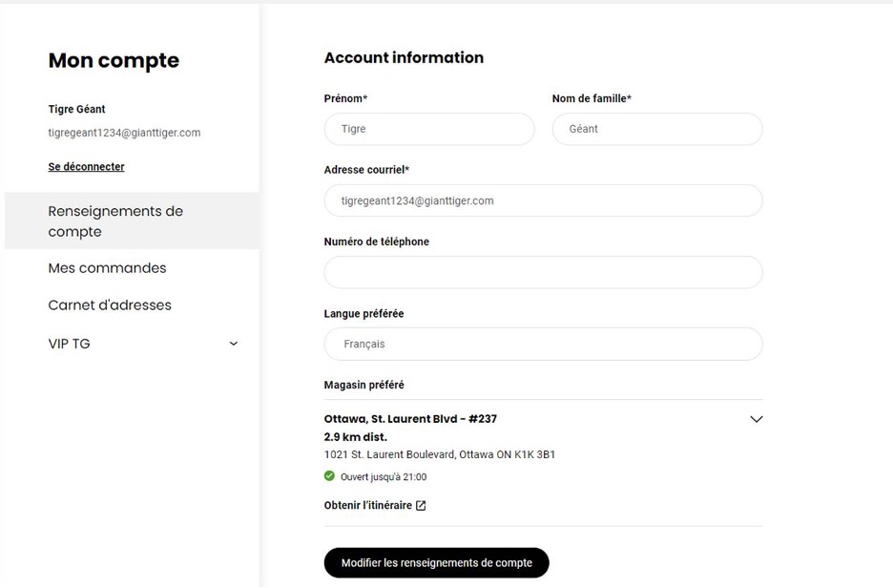Click the external link icon beside itinéraire

pyautogui.click(x=421, y=506)
